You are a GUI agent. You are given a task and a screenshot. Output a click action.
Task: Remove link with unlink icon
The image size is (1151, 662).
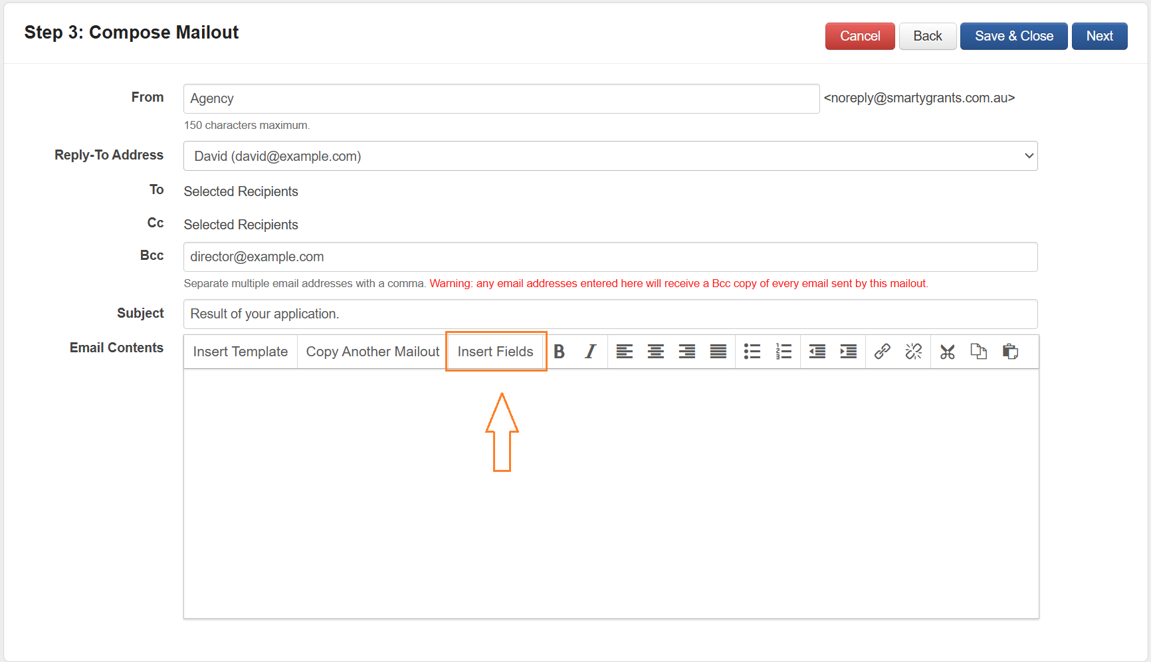tap(913, 352)
